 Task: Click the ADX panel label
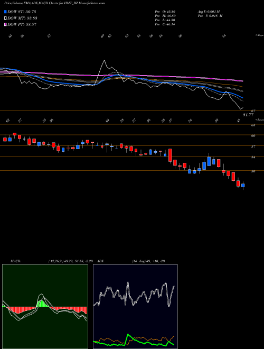tap(100, 261)
